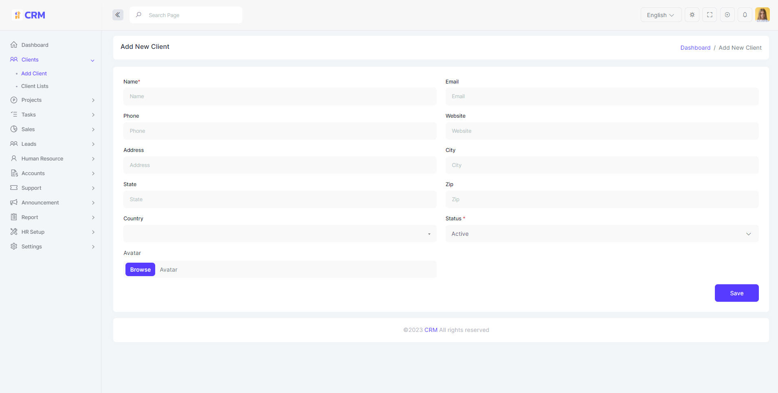Follow the Dashboard breadcrumb link
This screenshot has width=778, height=393.
[695, 48]
